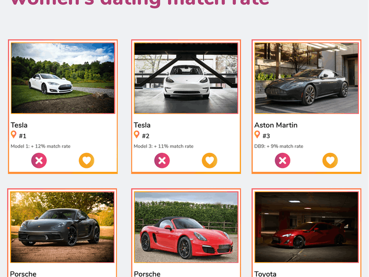Like the Tesla #1 card with heart

click(86, 161)
